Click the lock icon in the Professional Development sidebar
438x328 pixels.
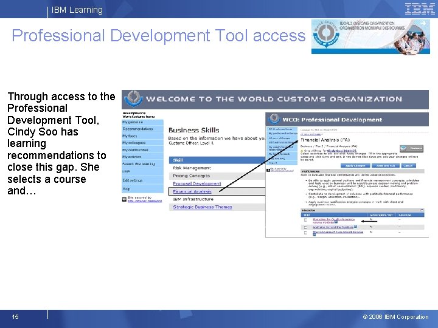pos(268,170)
